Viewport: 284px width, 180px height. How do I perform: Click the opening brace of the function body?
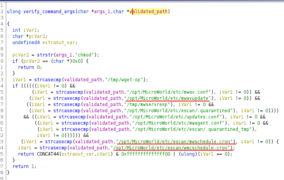click(8, 24)
